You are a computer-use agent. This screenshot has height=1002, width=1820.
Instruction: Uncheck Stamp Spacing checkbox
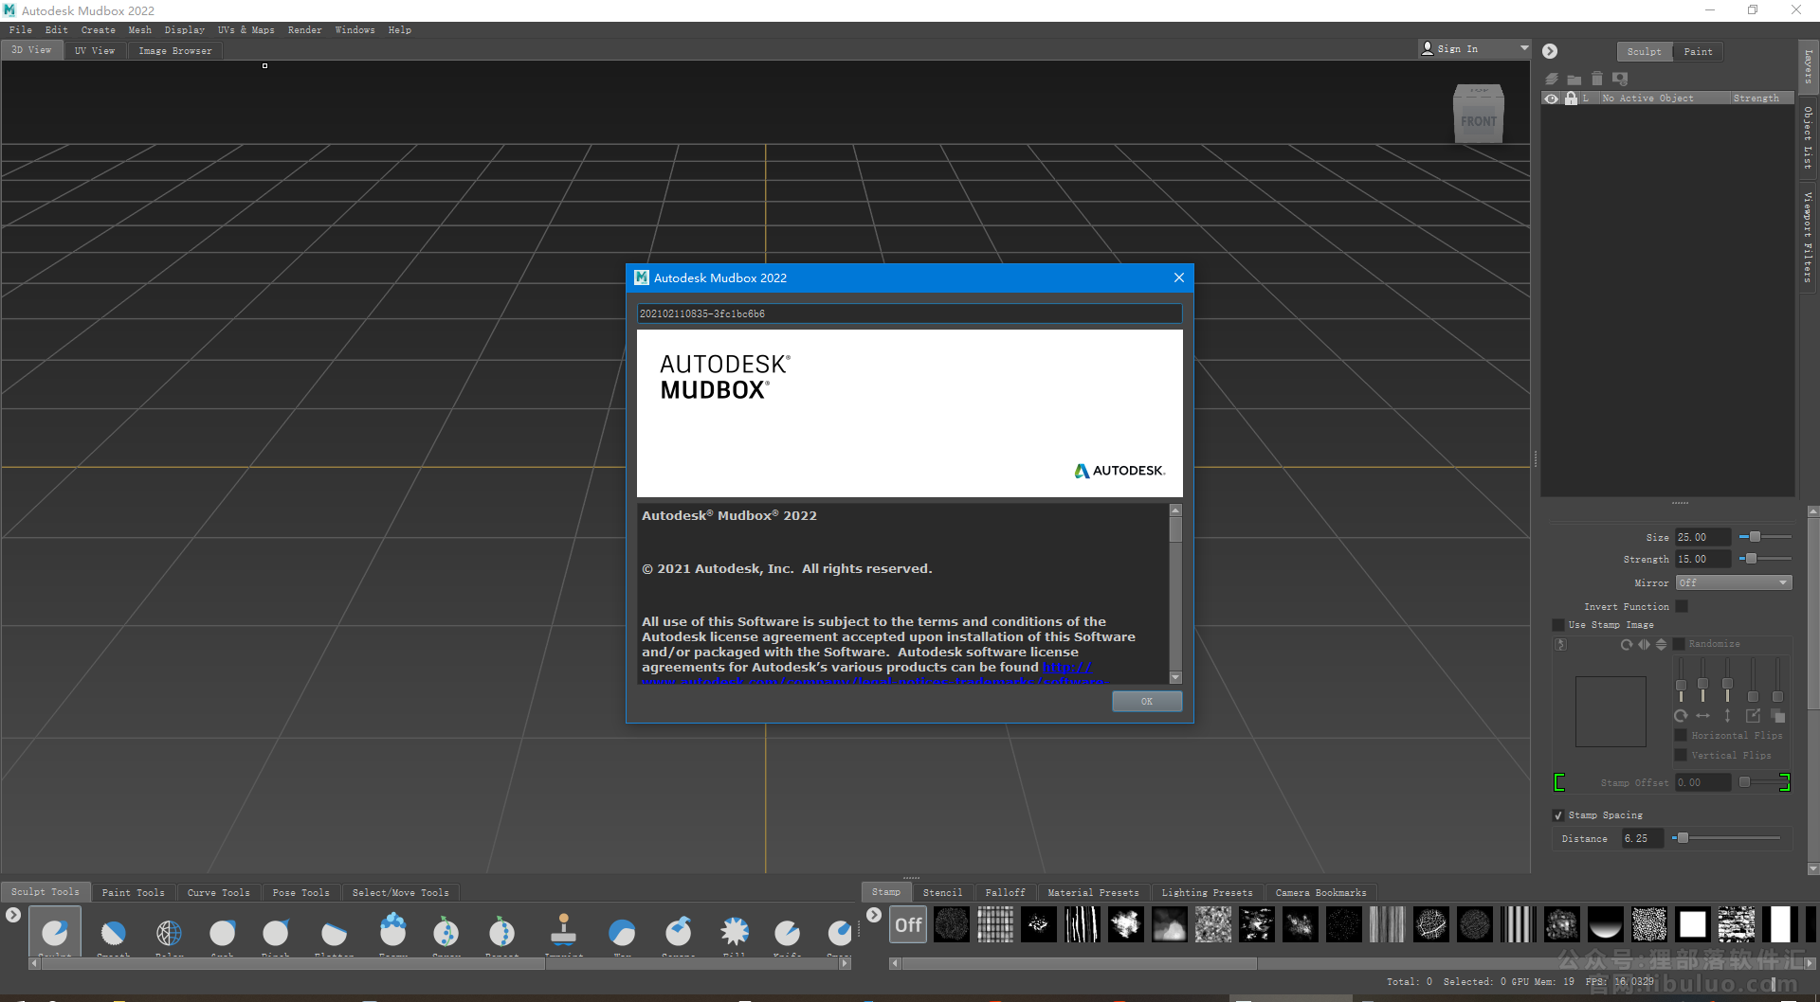coord(1558,815)
